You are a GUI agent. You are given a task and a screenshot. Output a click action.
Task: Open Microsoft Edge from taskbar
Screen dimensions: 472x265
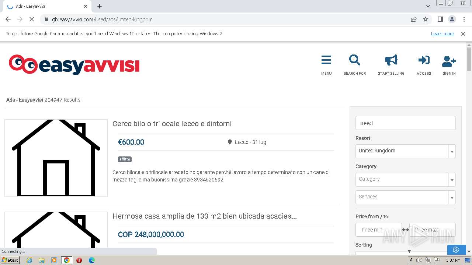tap(91, 260)
